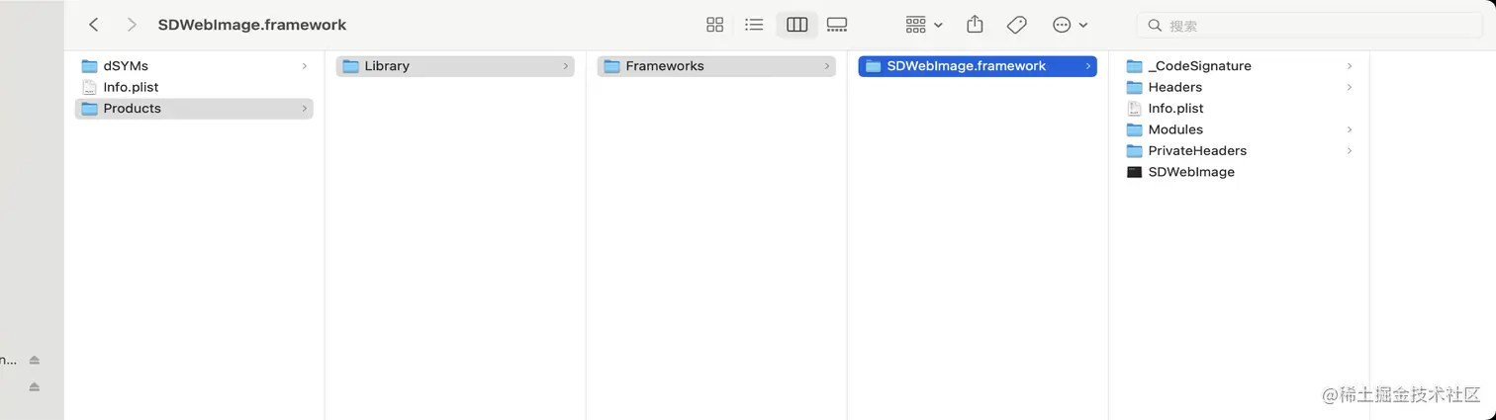Viewport: 1496px width, 420px height.
Task: Expand Modules using its chevron
Action: (x=1349, y=129)
